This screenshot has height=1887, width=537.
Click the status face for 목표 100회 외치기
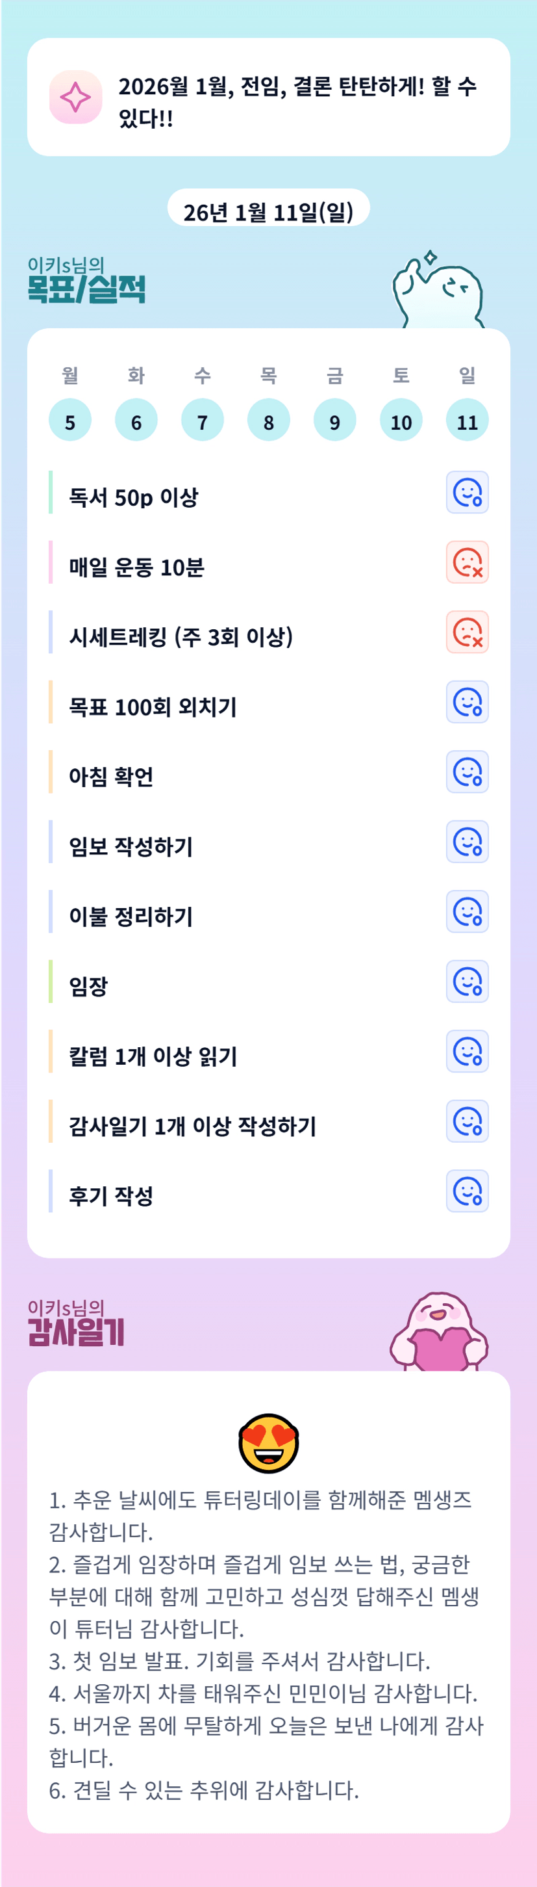click(x=467, y=702)
